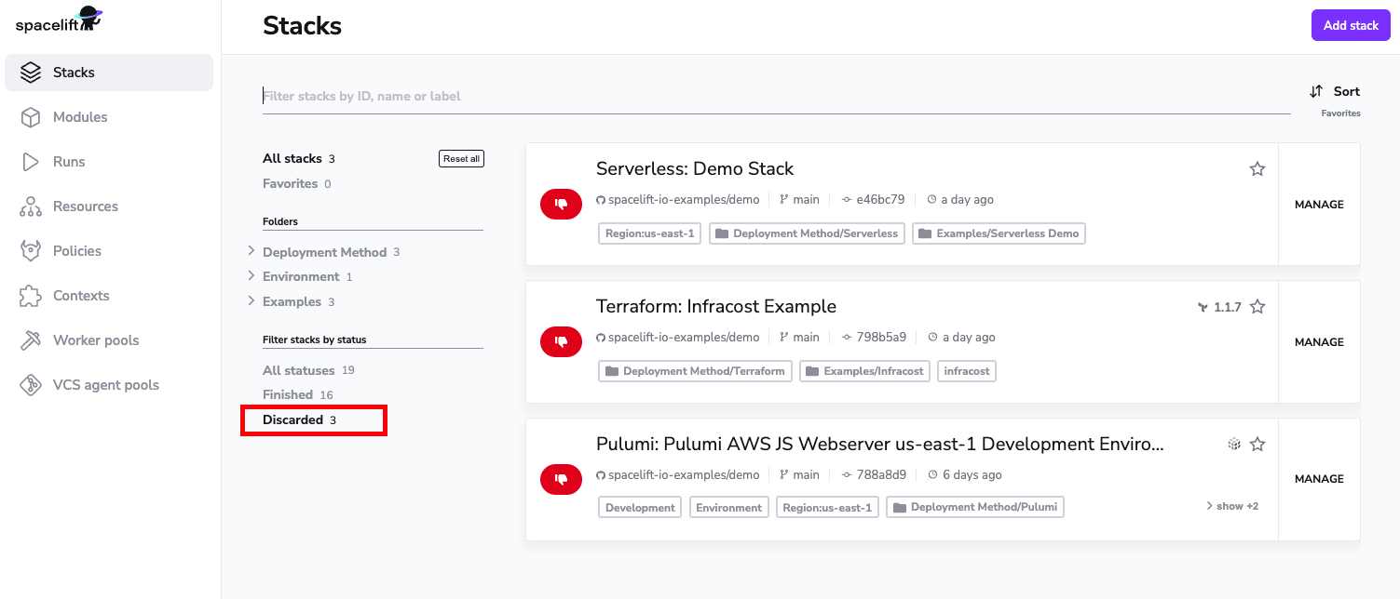Screen dimensions: 1400x599
Task: Filter stacks by Finished status
Action: [x=288, y=394]
